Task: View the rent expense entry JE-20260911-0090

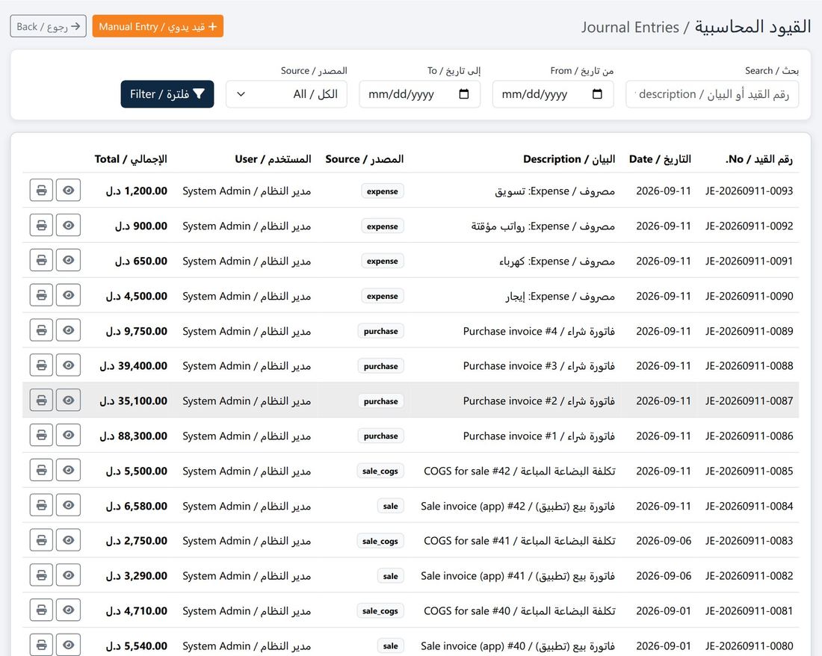Action: pos(68,296)
